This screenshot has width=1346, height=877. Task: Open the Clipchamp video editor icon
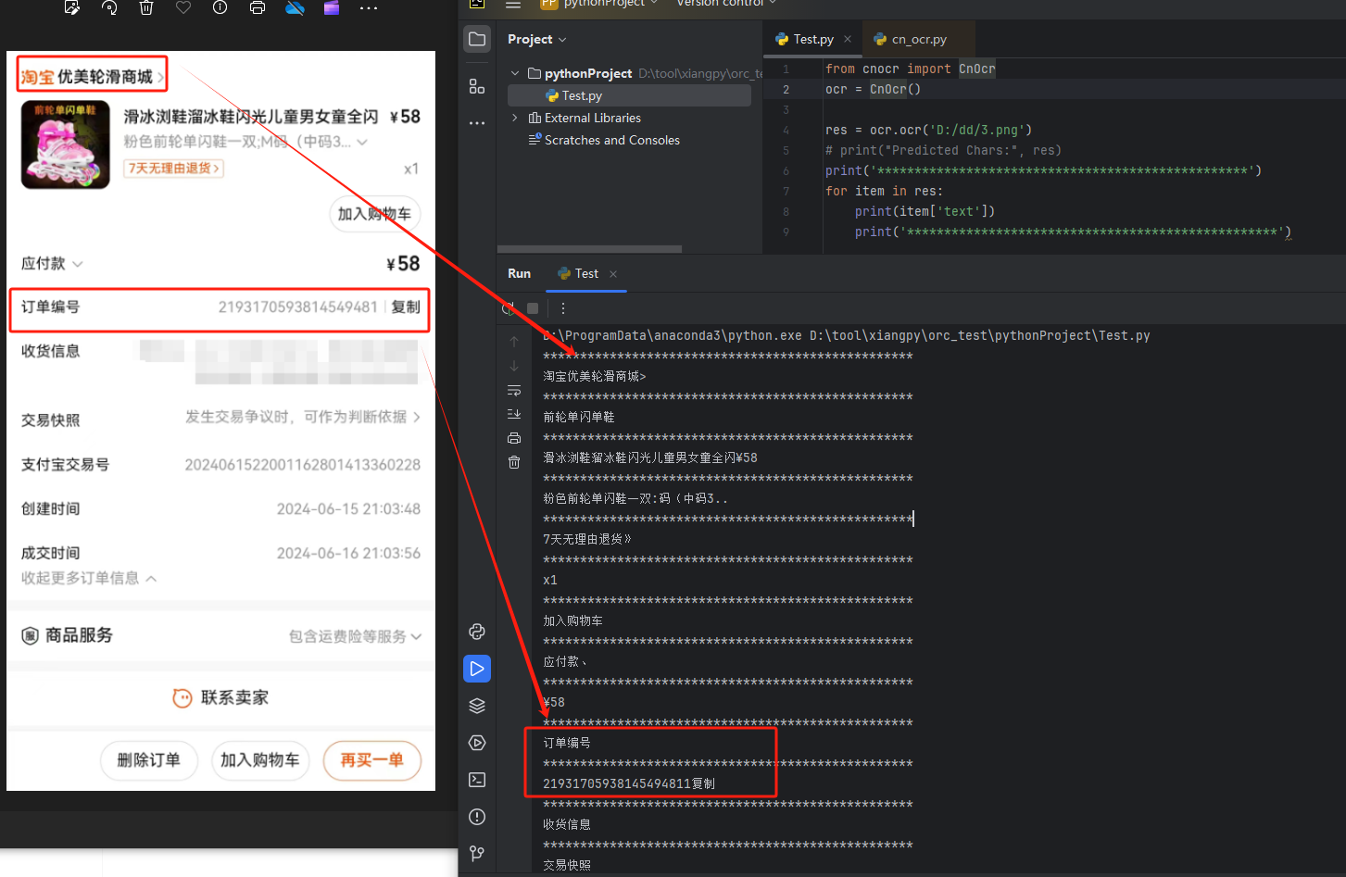pyautogui.click(x=332, y=7)
